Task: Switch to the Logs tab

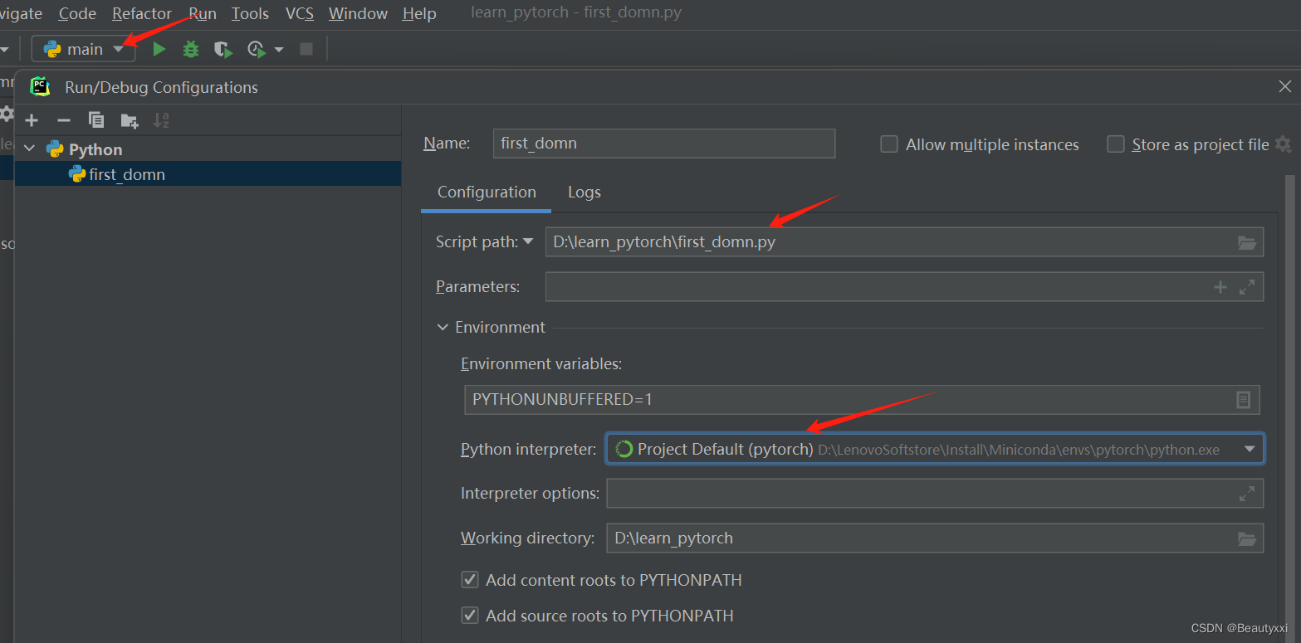Action: click(x=584, y=192)
